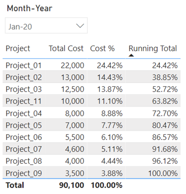Click the 13.87% cost percentage cell
Viewport: 186px width, 194px height.
click(110, 89)
